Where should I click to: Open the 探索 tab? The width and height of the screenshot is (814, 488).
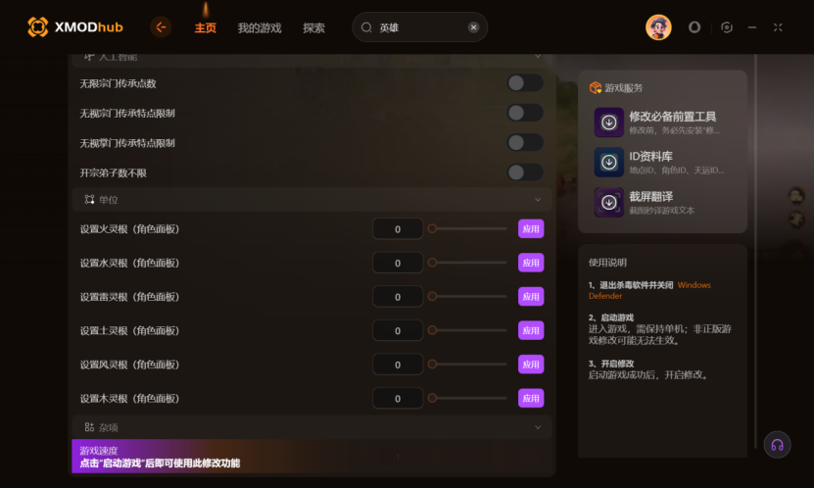[x=314, y=28]
